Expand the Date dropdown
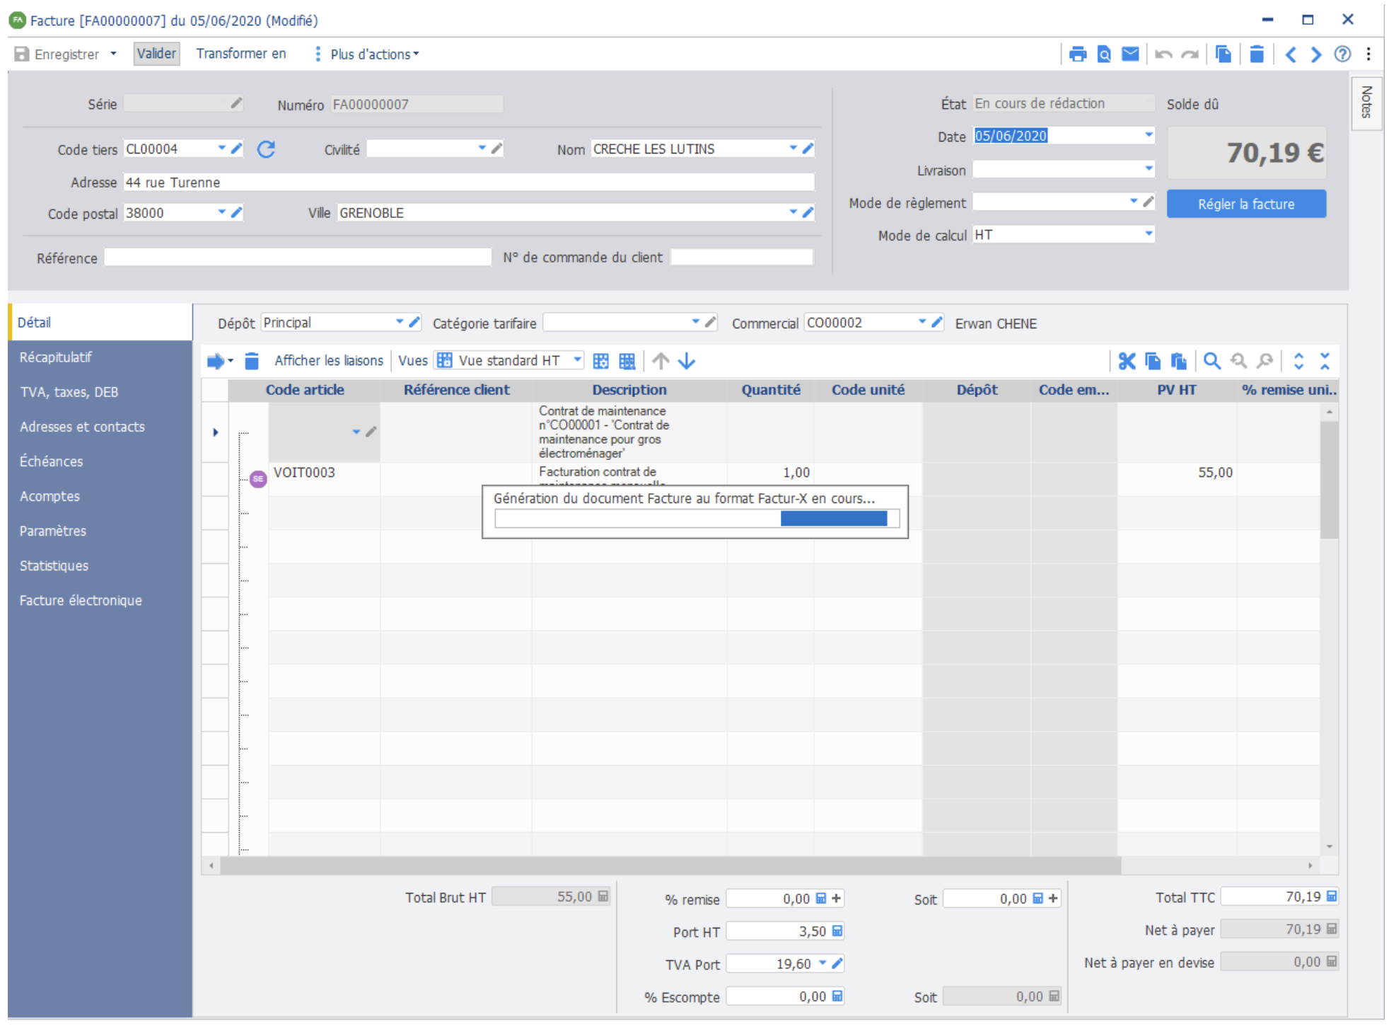The image size is (1389, 1026). pos(1149,135)
